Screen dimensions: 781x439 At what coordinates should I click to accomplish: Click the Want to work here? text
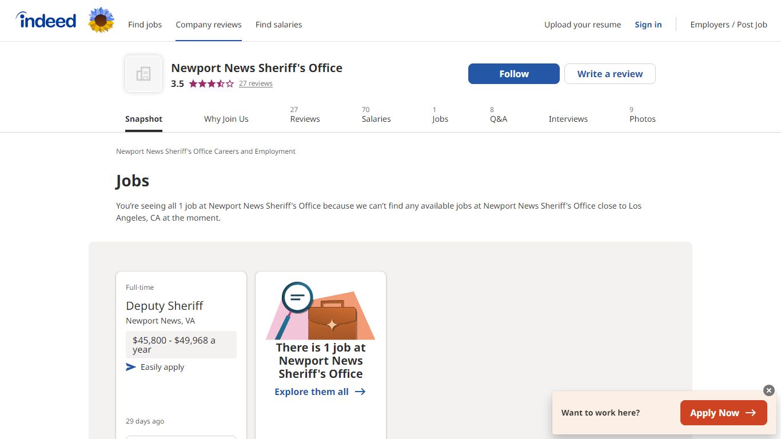pyautogui.click(x=600, y=413)
